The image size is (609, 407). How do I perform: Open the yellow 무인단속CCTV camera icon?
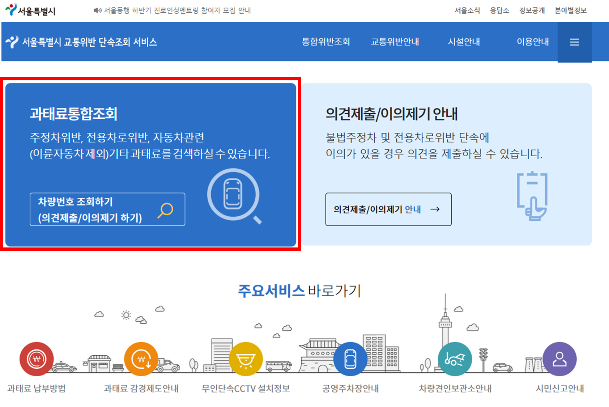246,359
